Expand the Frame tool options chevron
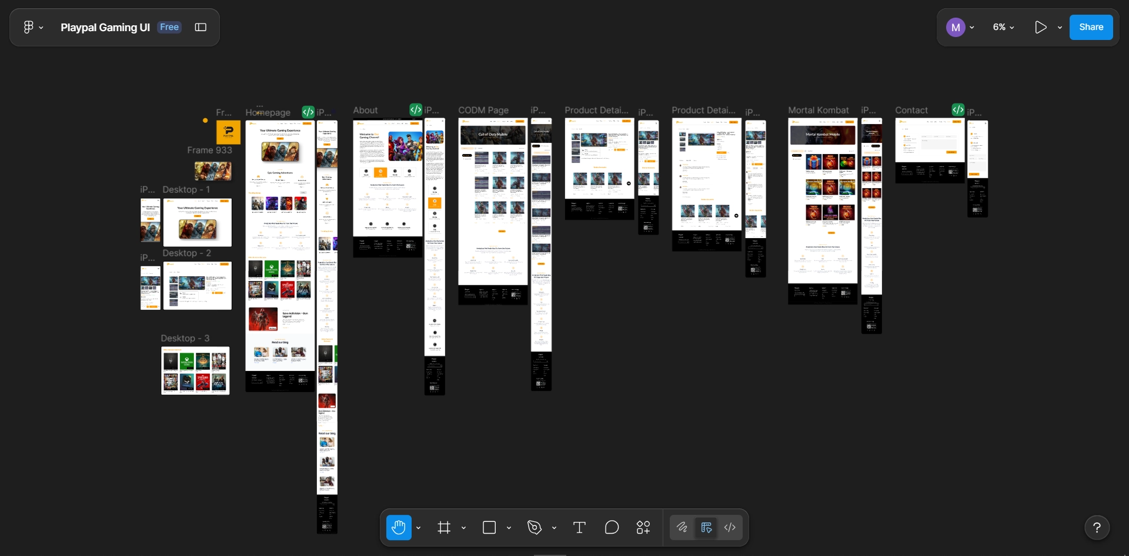The image size is (1129, 556). (463, 528)
